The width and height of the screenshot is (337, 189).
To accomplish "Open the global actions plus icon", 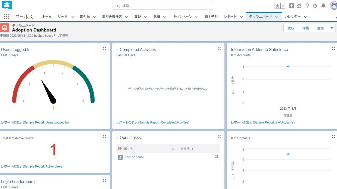I will click(291, 6).
